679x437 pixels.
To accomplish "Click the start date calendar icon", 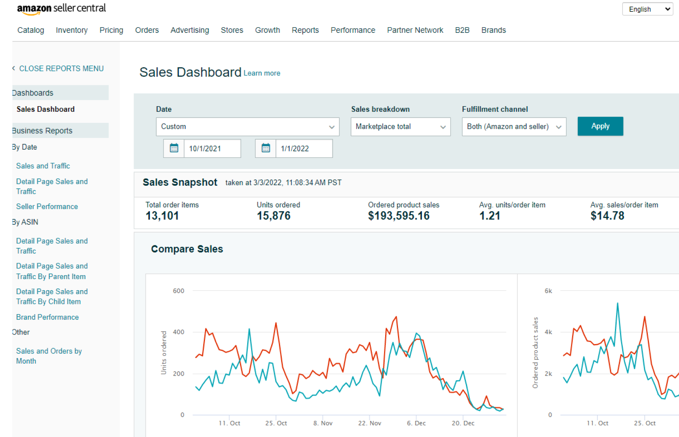I will click(174, 149).
